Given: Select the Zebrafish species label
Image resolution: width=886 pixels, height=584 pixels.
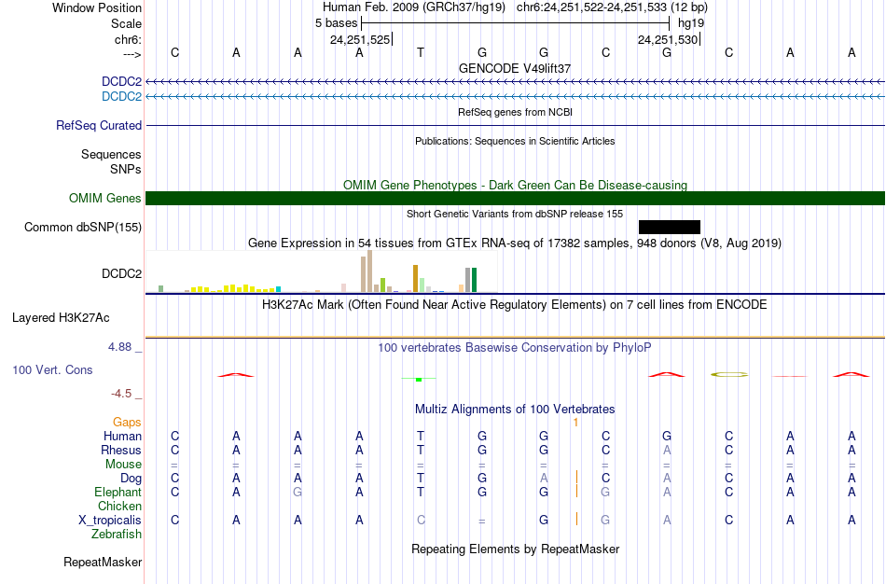Looking at the screenshot, I should coord(117,534).
